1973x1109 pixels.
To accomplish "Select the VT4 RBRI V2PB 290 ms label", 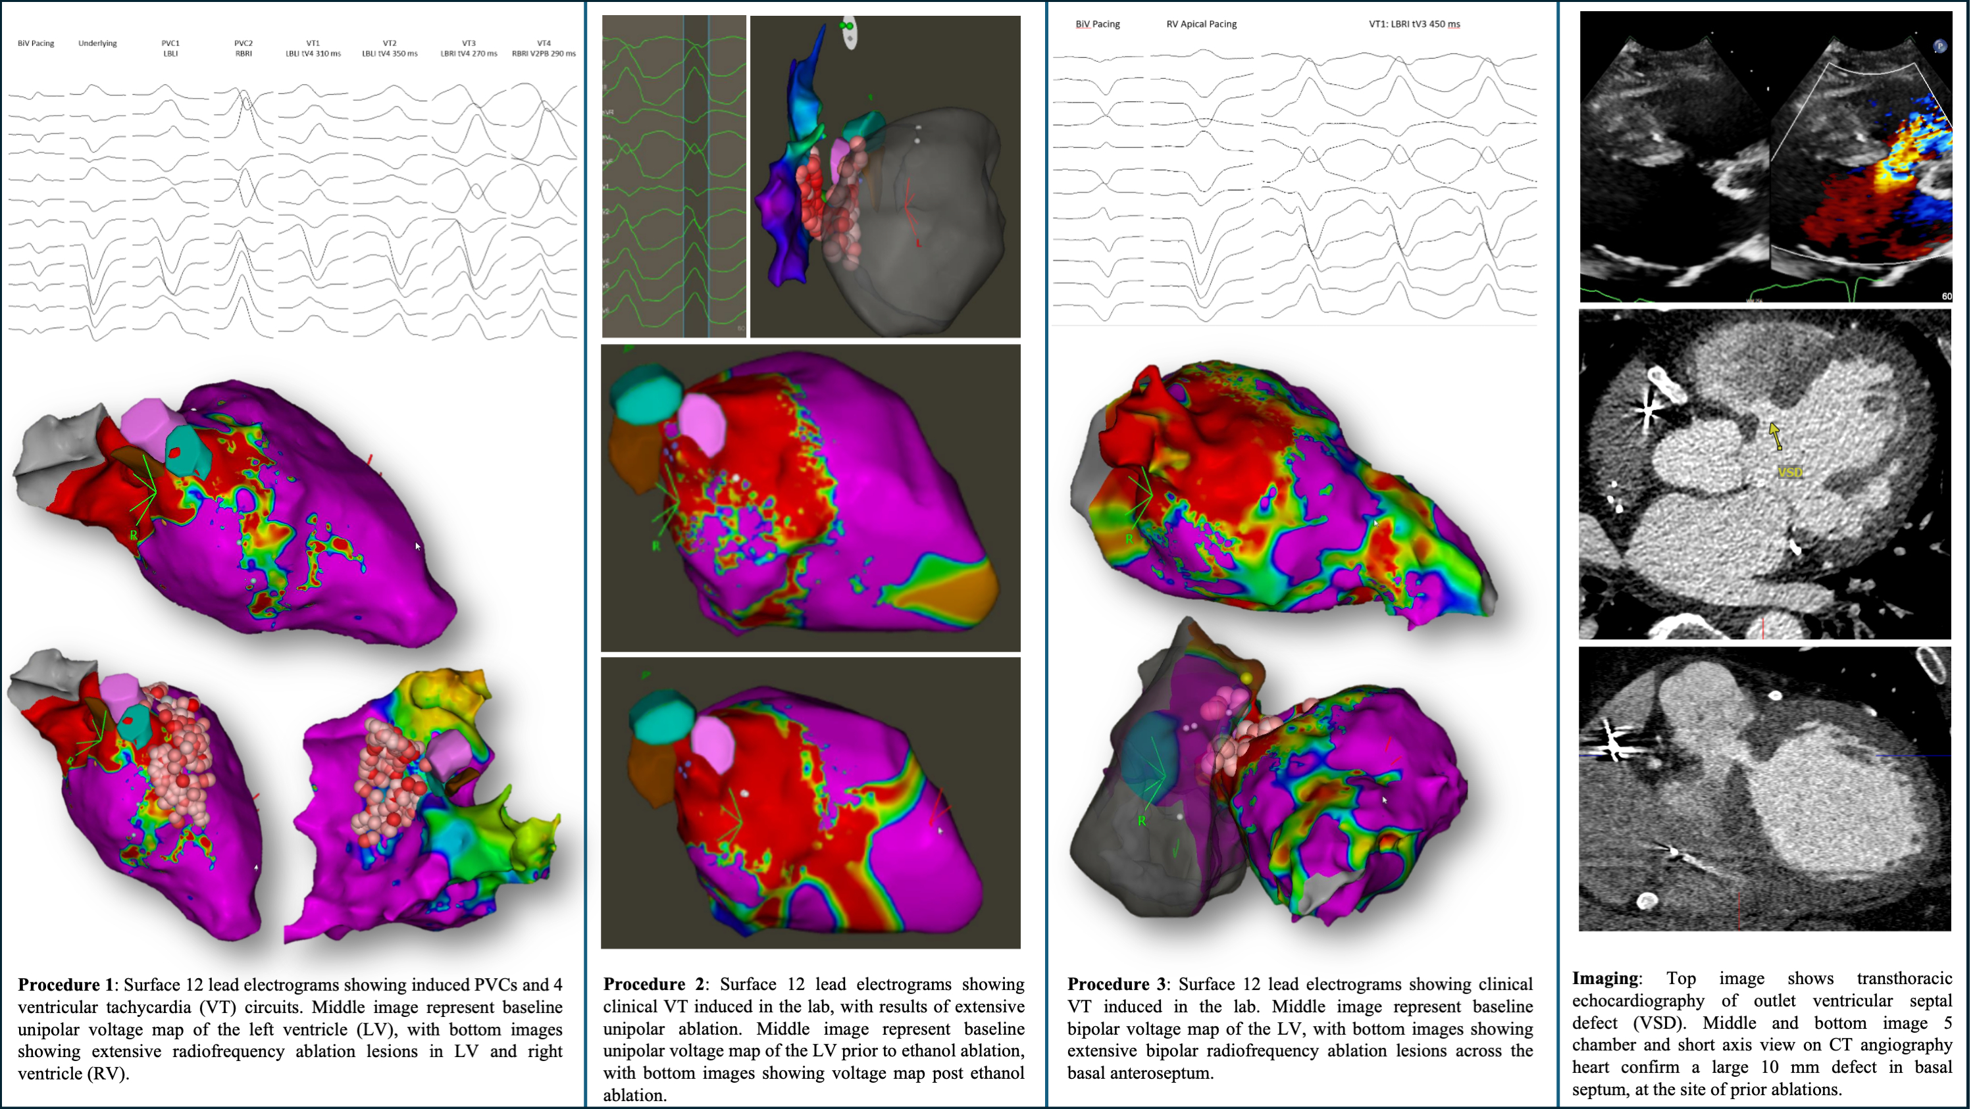I will tap(543, 49).
